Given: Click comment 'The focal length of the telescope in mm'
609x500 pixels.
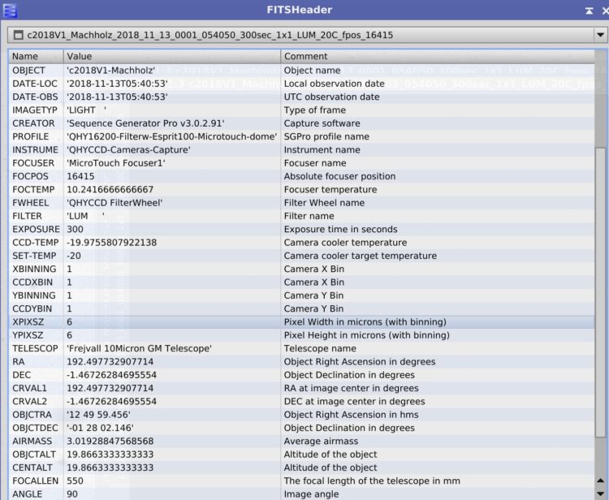Looking at the screenshot, I should (x=372, y=481).
